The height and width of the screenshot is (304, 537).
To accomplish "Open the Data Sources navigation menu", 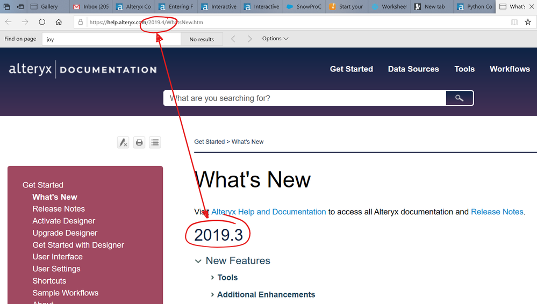I will tap(413, 69).
